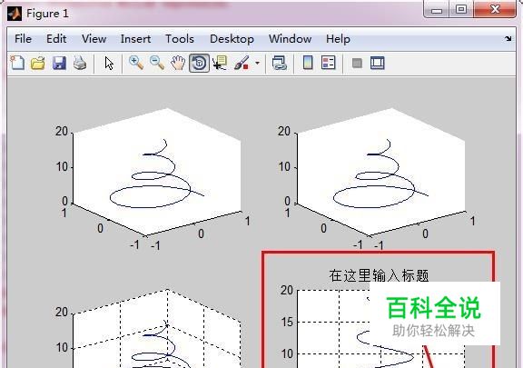Open the Edit menu
523x368 pixels.
(x=56, y=39)
